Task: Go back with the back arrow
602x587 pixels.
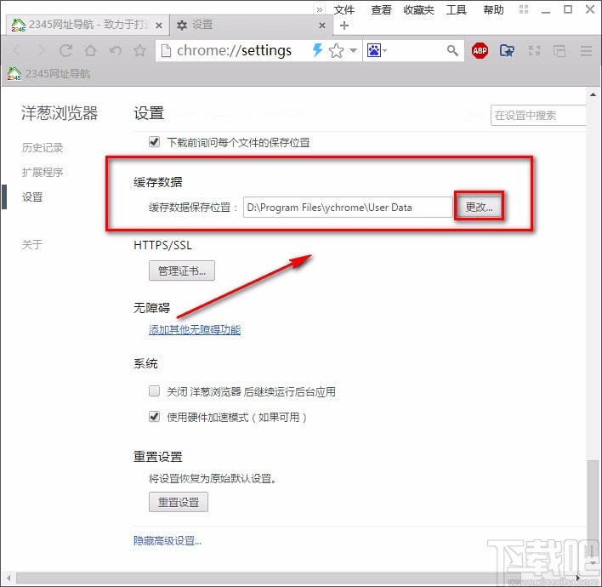Action: [16, 50]
